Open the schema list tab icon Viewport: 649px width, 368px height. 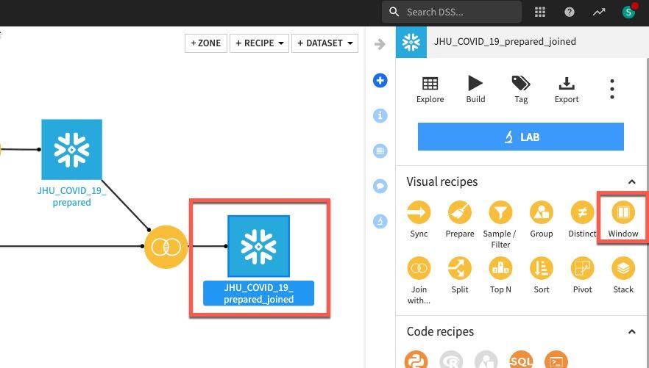380,151
